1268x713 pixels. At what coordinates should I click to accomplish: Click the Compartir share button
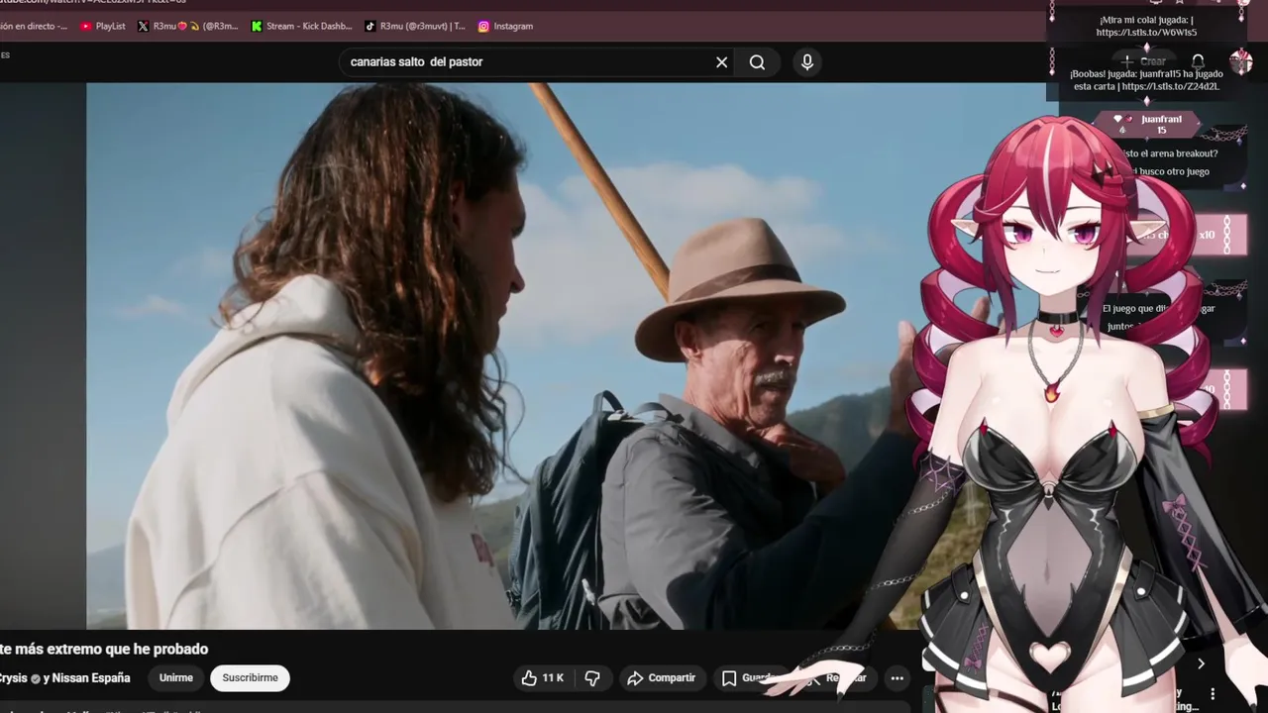[x=662, y=677]
